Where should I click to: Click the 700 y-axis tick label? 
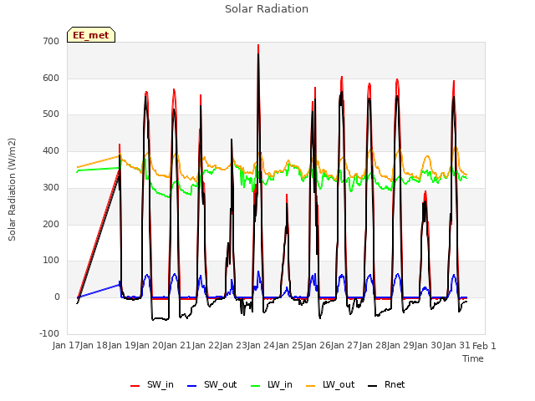pyautogui.click(x=51, y=42)
